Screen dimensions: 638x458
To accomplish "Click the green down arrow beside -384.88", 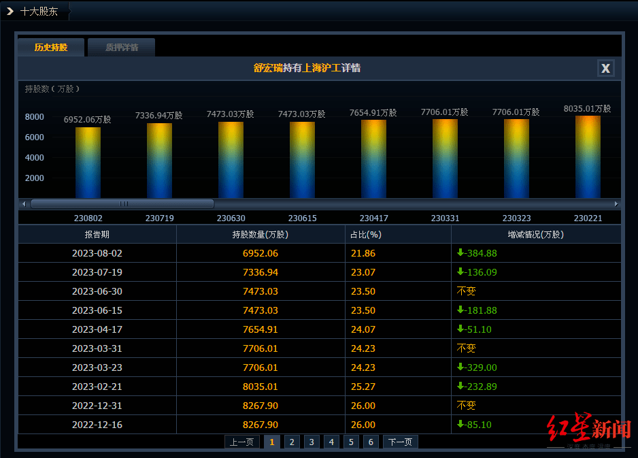I will coord(460,253).
